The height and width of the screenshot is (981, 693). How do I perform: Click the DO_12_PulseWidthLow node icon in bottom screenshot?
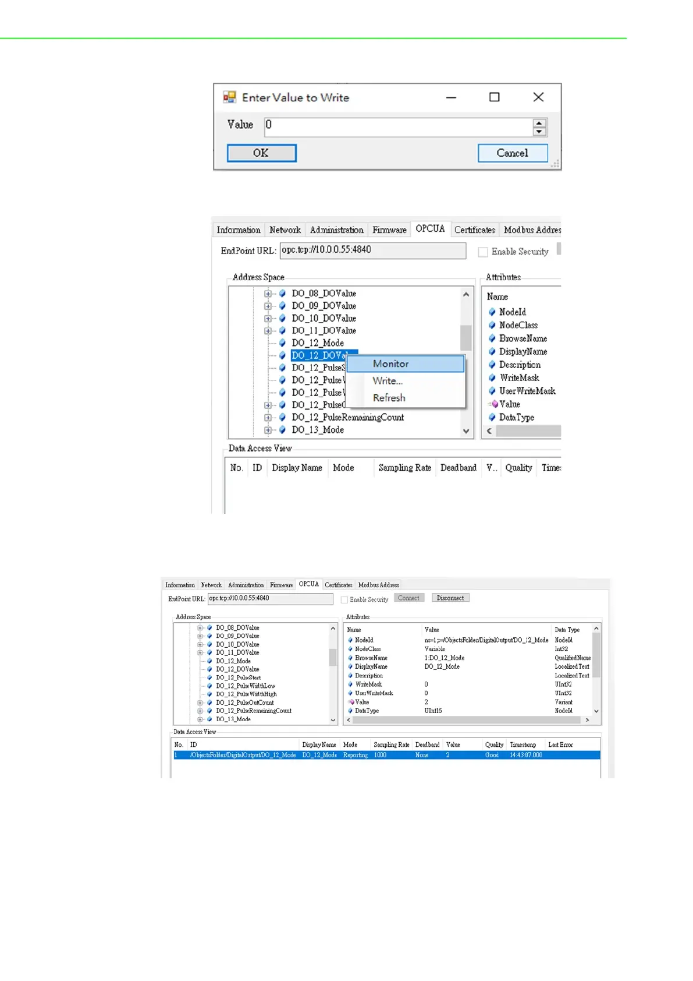pyautogui.click(x=209, y=686)
